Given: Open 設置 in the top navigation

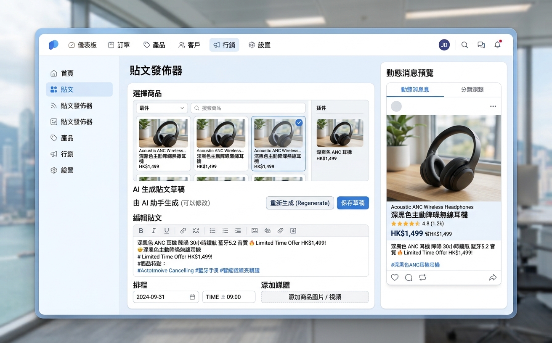Looking at the screenshot, I should click(260, 45).
